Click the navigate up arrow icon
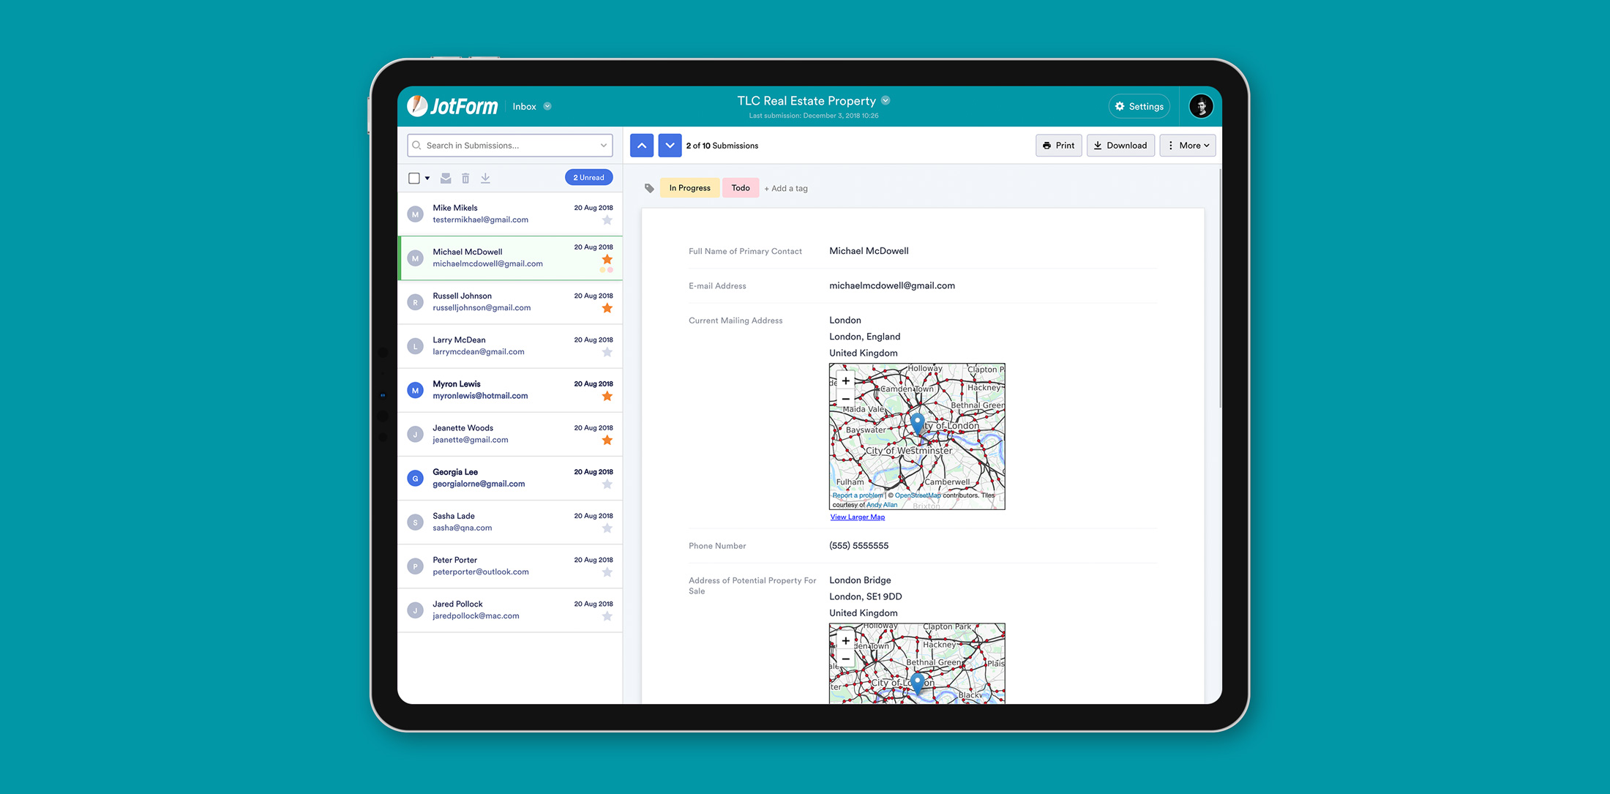Image resolution: width=1610 pixels, height=794 pixels. coord(640,145)
